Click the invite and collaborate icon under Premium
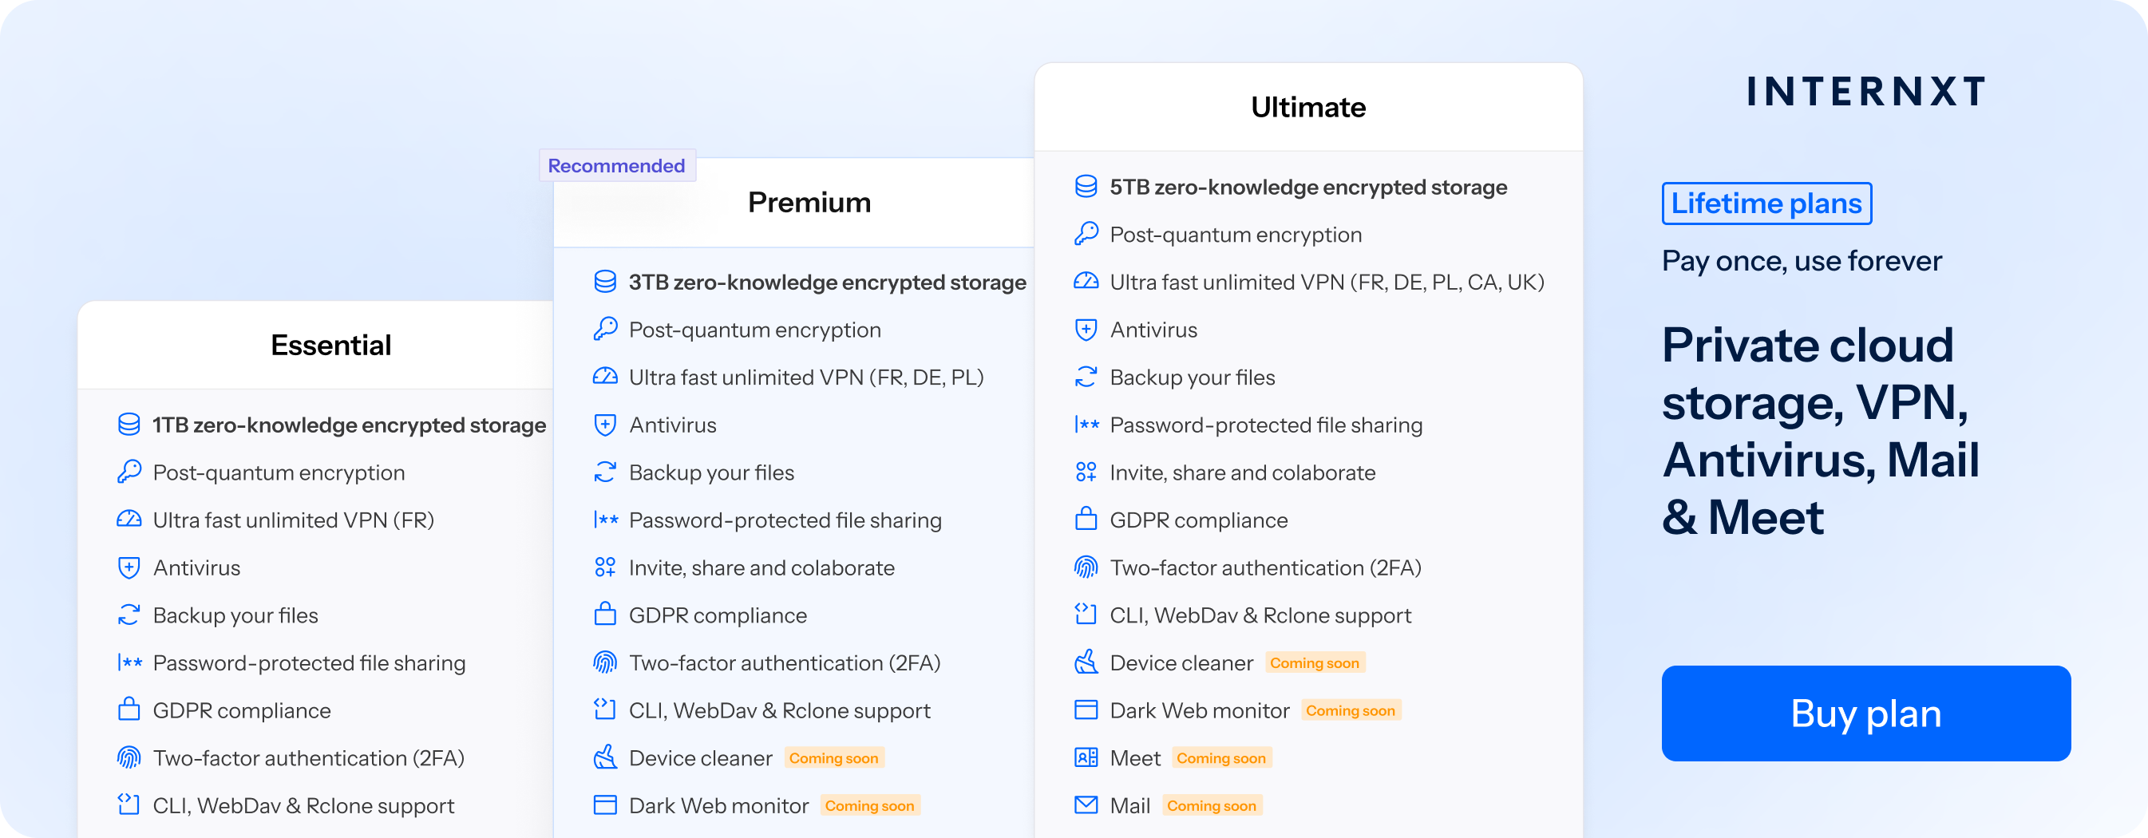2148x838 pixels. [x=606, y=567]
